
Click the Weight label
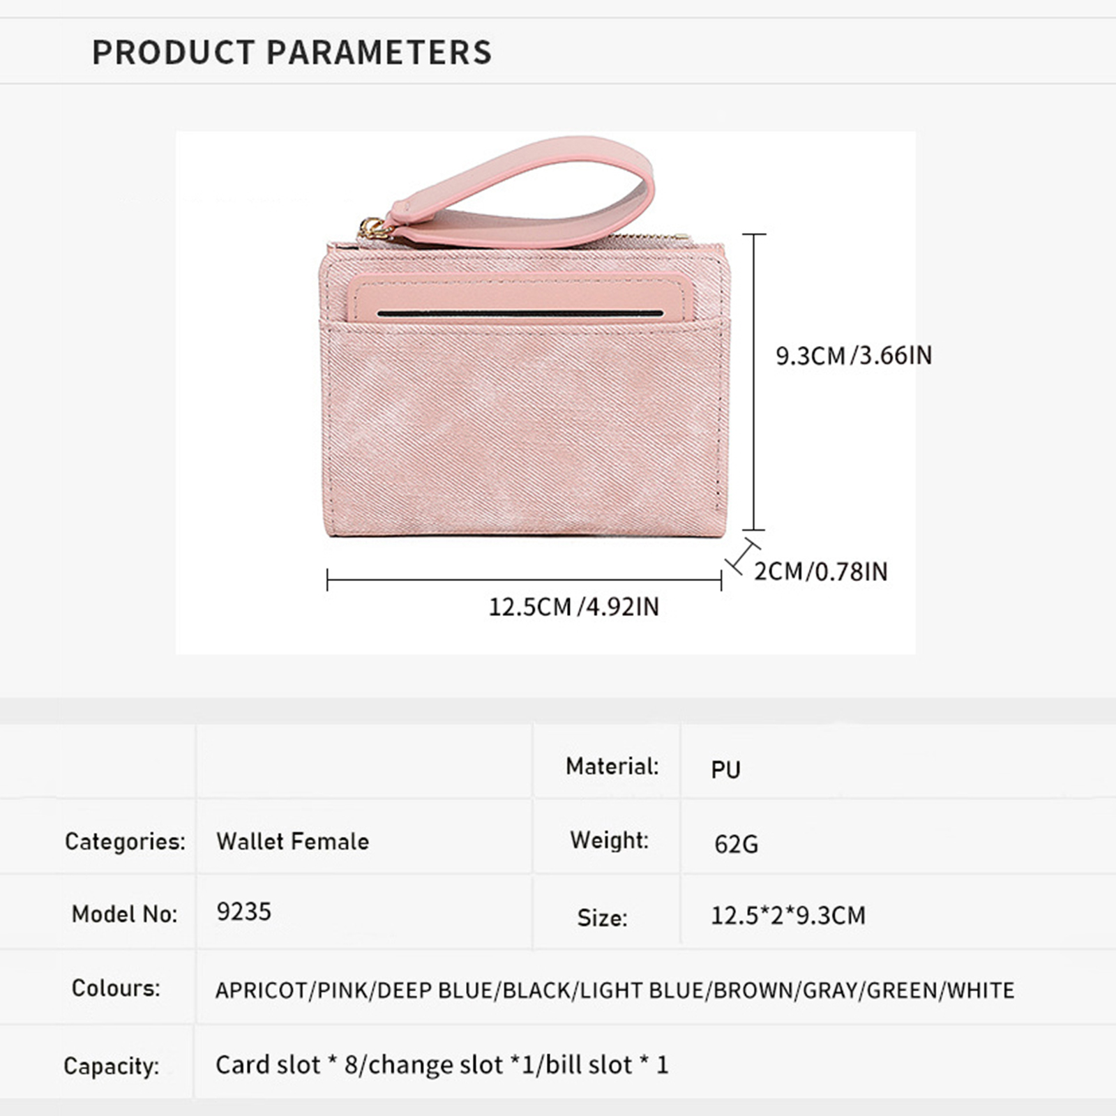point(609,840)
